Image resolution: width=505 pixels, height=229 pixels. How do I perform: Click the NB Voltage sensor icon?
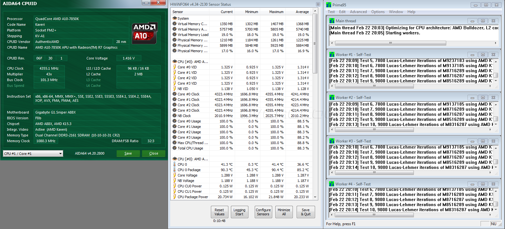tap(174, 181)
